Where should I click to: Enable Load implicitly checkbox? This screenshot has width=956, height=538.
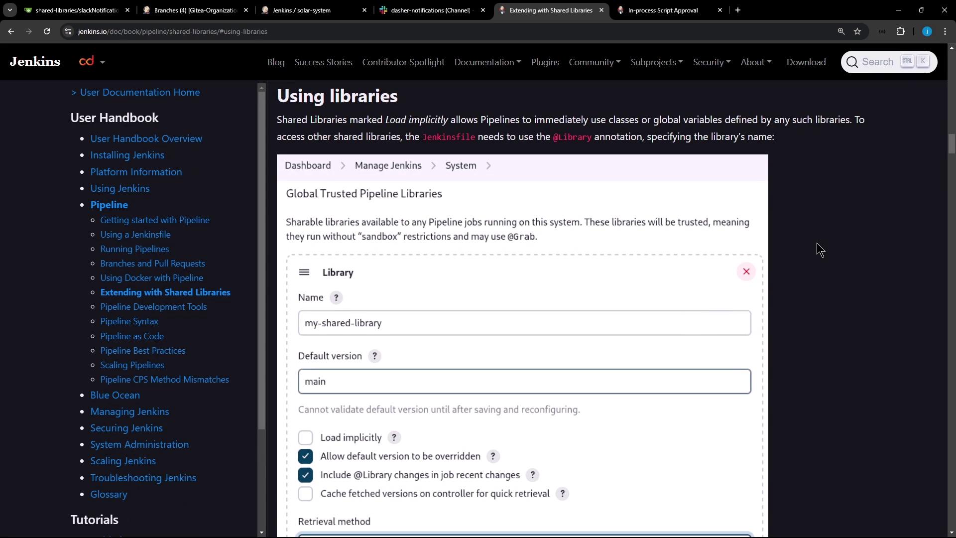tap(305, 438)
